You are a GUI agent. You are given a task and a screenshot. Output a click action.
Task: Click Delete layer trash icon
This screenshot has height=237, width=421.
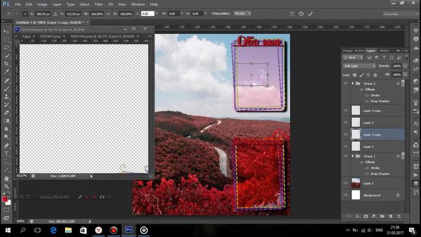pyautogui.click(x=399, y=217)
